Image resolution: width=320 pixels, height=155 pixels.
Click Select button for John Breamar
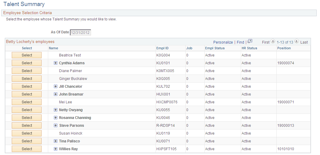(27, 94)
